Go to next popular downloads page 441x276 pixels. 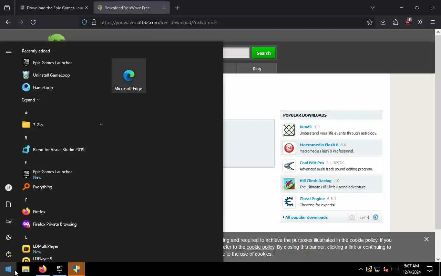coord(376,217)
